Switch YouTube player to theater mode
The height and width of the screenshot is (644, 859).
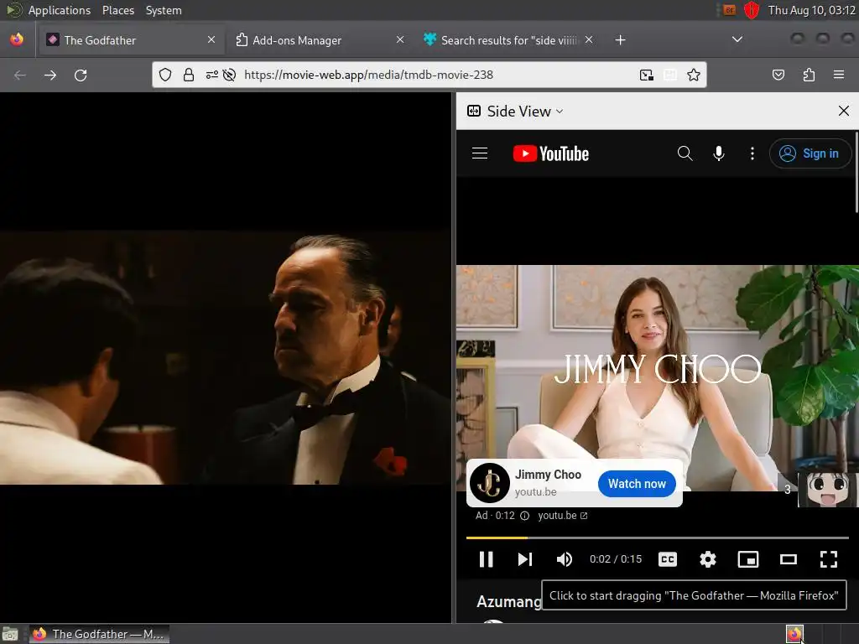click(789, 559)
